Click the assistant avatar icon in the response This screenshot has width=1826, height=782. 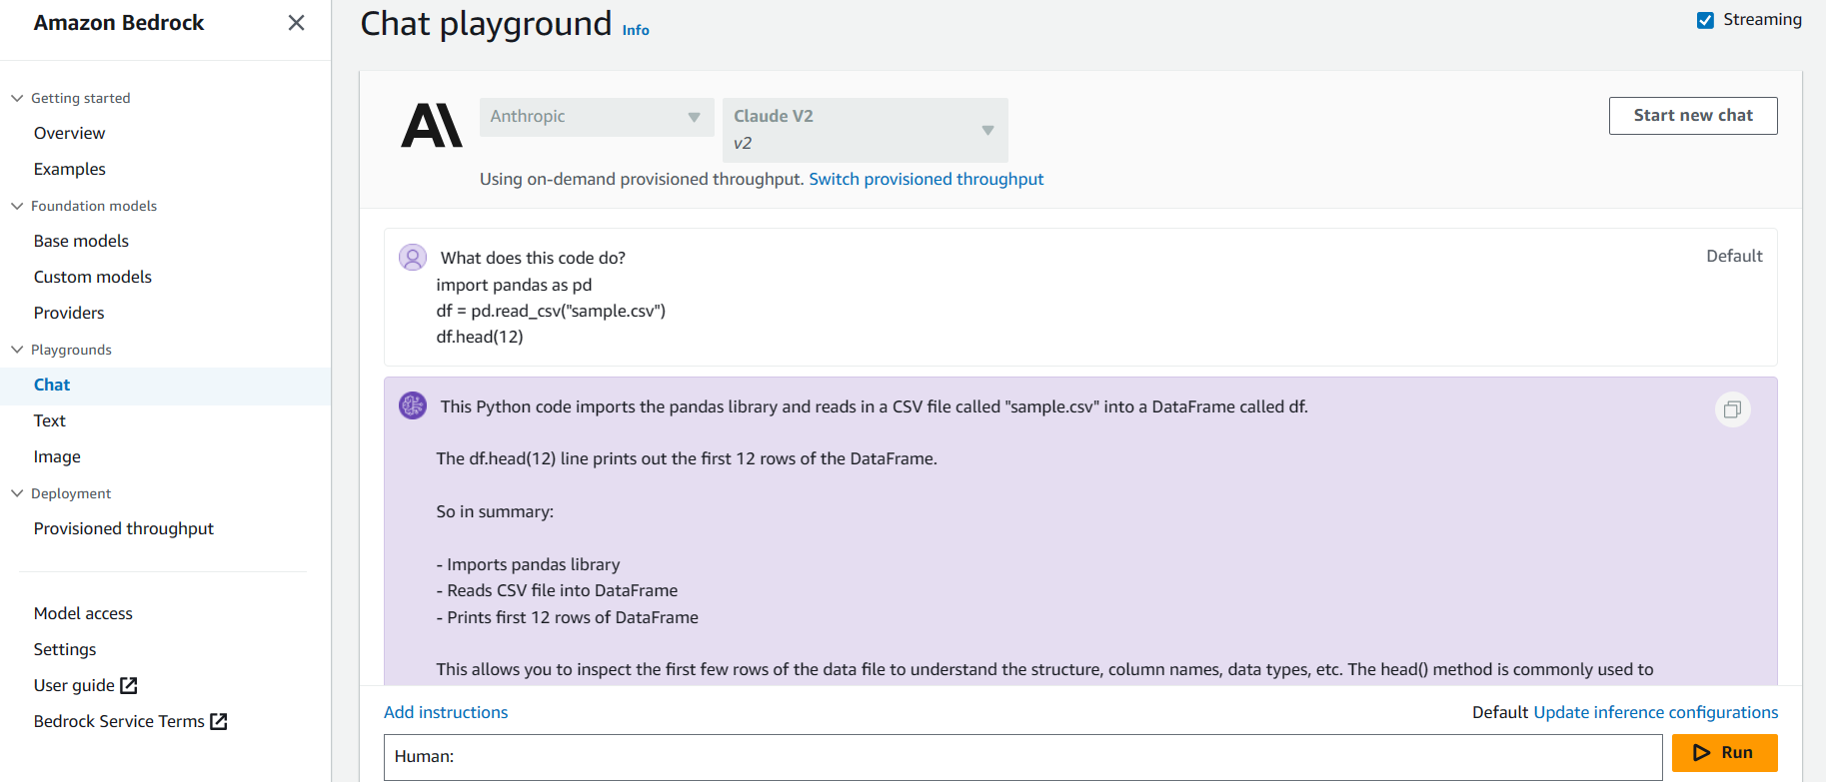[413, 405]
